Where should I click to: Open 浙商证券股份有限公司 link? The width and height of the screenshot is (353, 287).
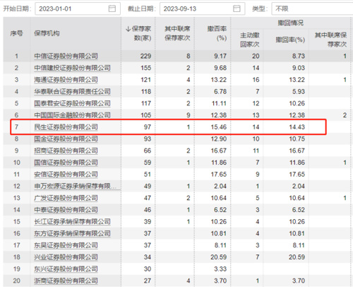click(x=66, y=281)
